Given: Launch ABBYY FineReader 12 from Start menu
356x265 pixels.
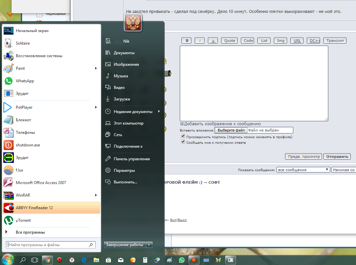Looking at the screenshot, I should (51, 208).
